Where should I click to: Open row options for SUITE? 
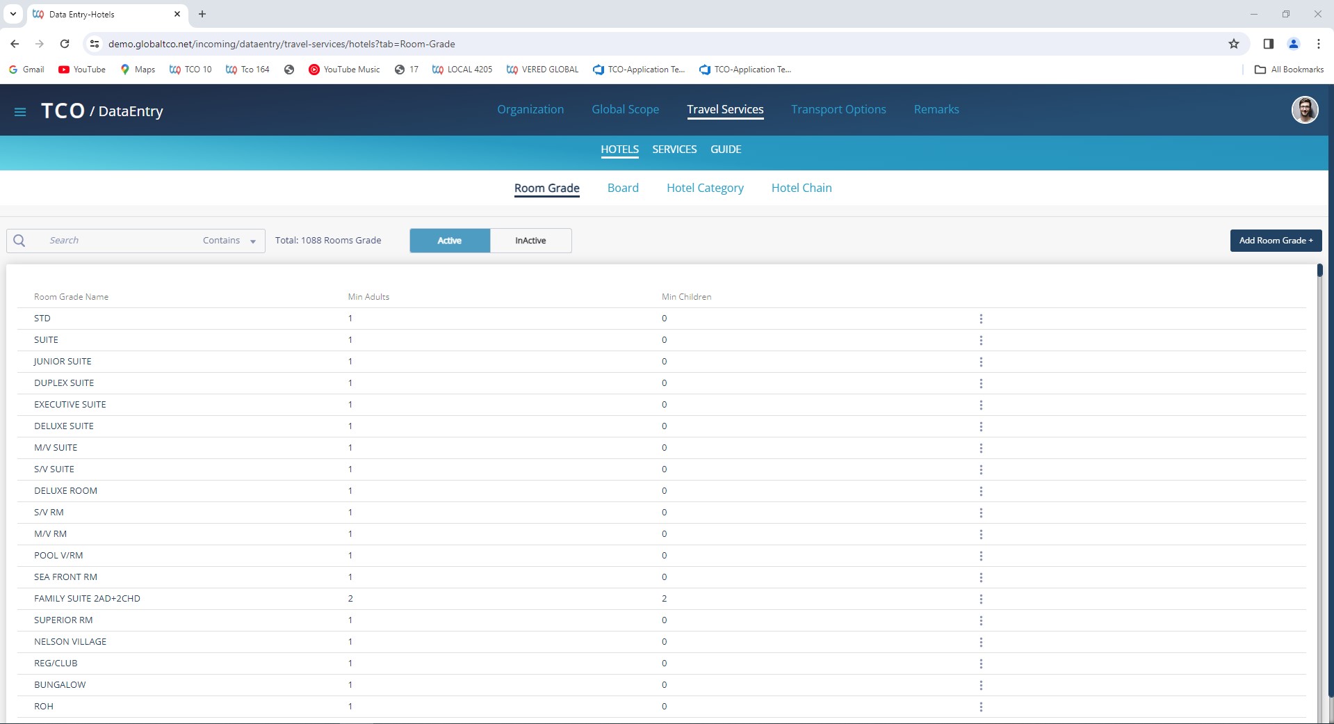[x=981, y=340]
